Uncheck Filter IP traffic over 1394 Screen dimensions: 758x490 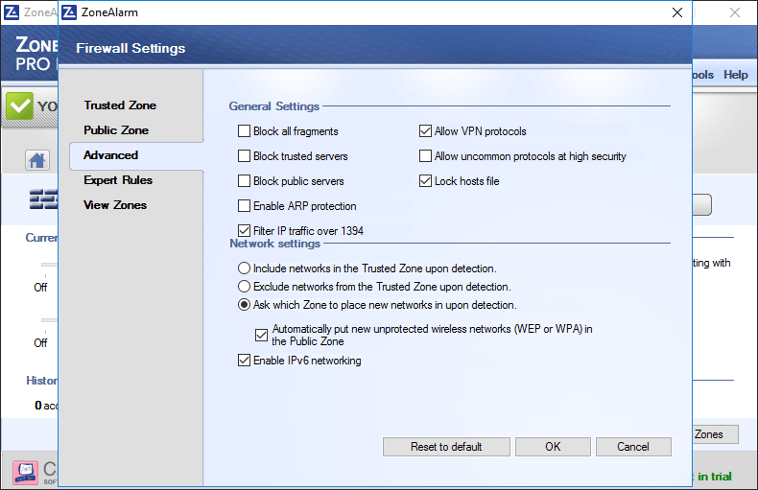(x=244, y=231)
